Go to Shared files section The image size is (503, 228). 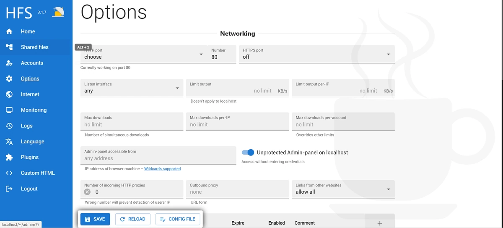pos(35,47)
